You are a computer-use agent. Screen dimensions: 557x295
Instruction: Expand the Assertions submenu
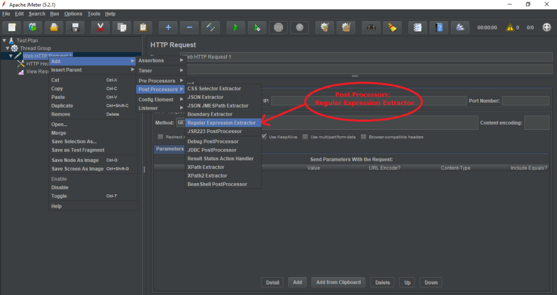160,60
